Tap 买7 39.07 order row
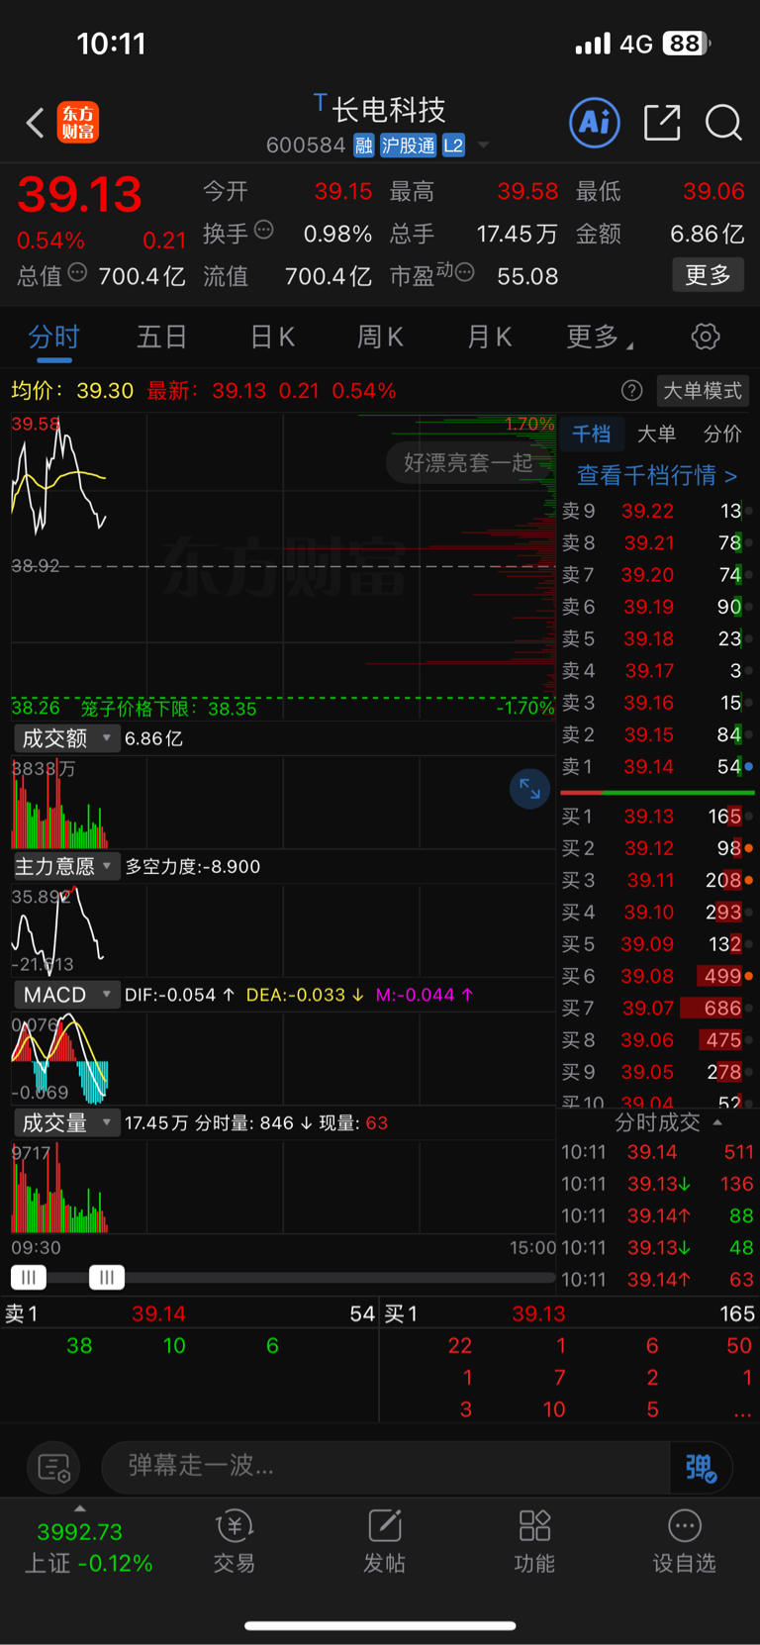Viewport: 760px width, 1645px height. [656, 1009]
